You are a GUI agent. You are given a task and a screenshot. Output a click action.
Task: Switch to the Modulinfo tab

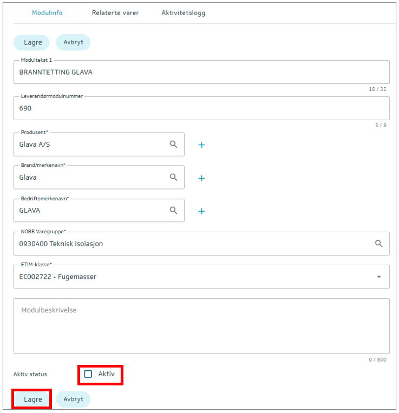tap(47, 12)
